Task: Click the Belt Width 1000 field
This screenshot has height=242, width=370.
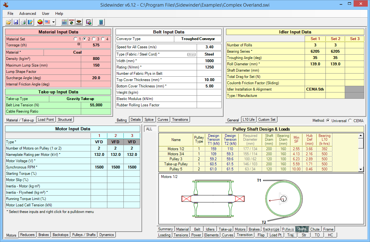Action: point(209,61)
